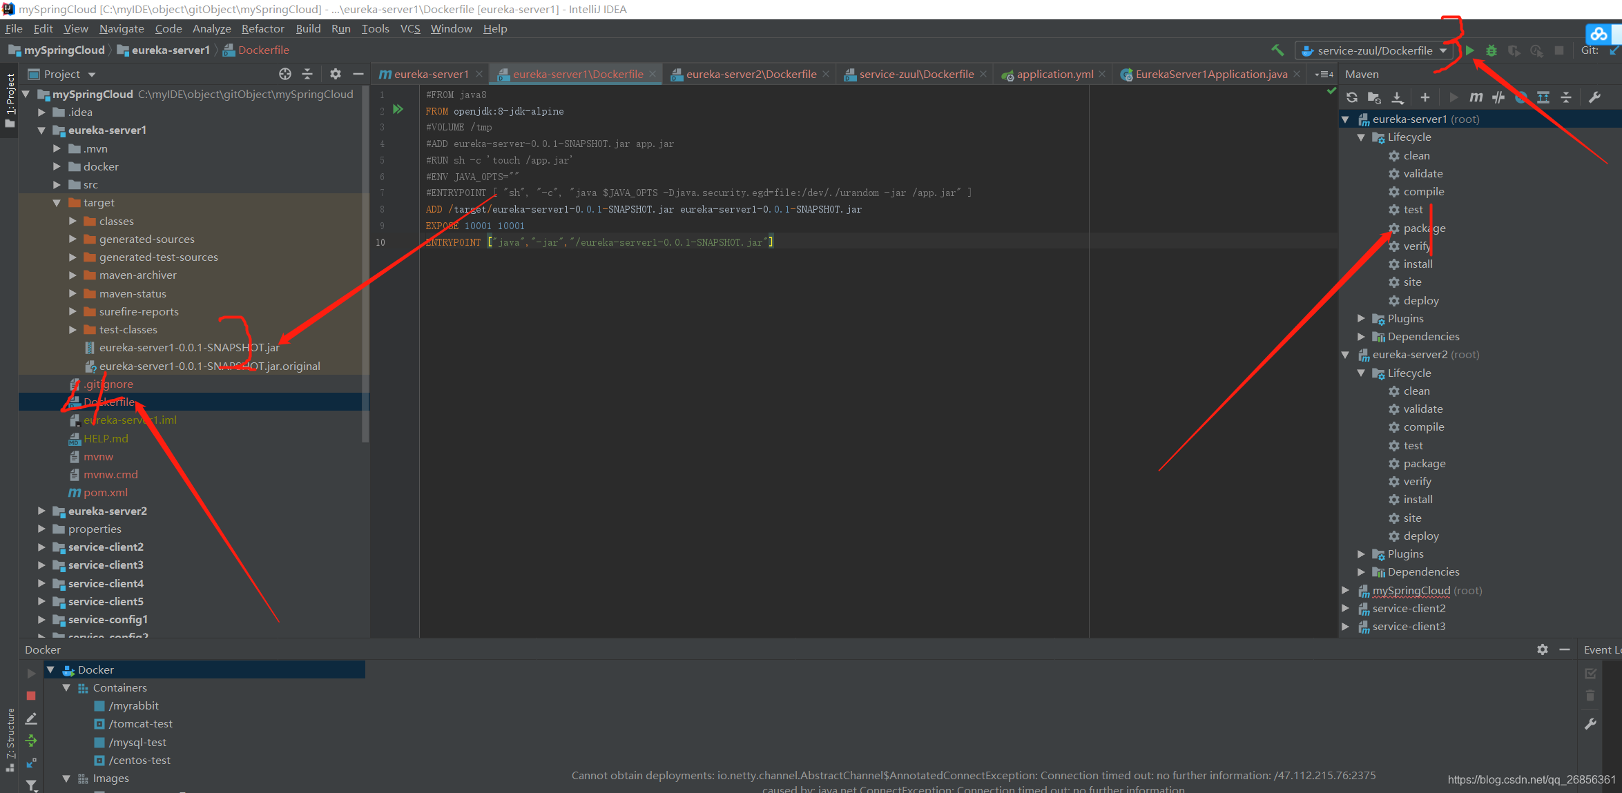The height and width of the screenshot is (793, 1622).
Task: Click Edit Configuration pencil in Docker panel
Action: pyautogui.click(x=31, y=718)
